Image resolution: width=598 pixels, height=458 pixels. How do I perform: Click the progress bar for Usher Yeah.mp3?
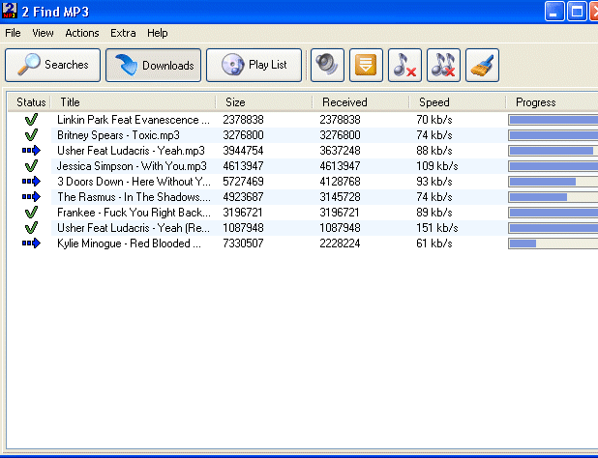(x=553, y=151)
